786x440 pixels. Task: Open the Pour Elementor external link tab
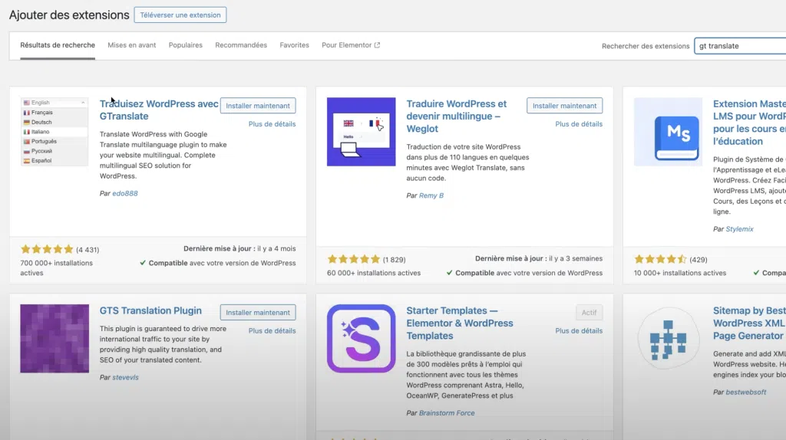point(351,45)
